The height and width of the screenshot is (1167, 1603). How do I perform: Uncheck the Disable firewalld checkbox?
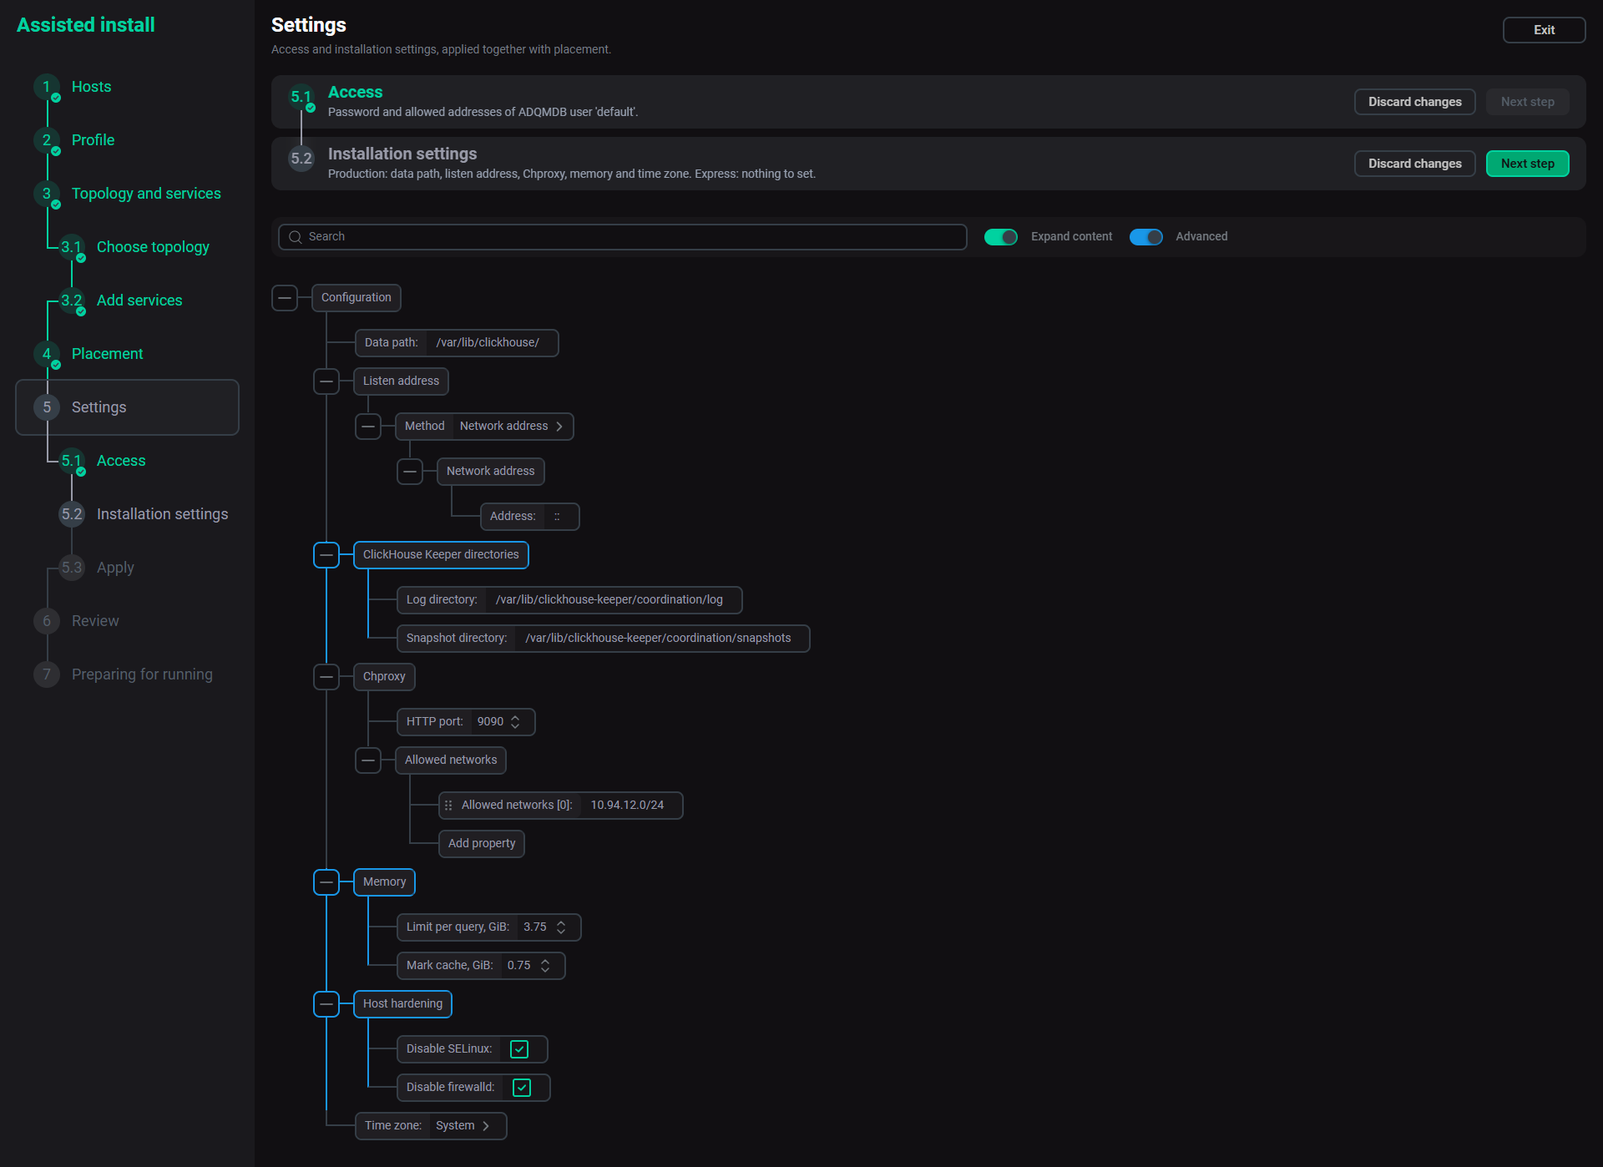tap(522, 1088)
